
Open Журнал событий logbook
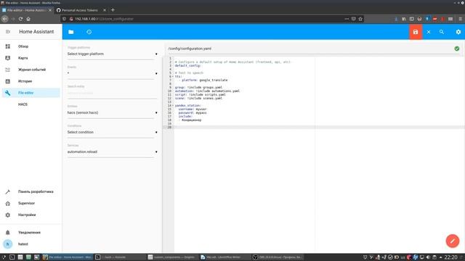click(x=31, y=70)
